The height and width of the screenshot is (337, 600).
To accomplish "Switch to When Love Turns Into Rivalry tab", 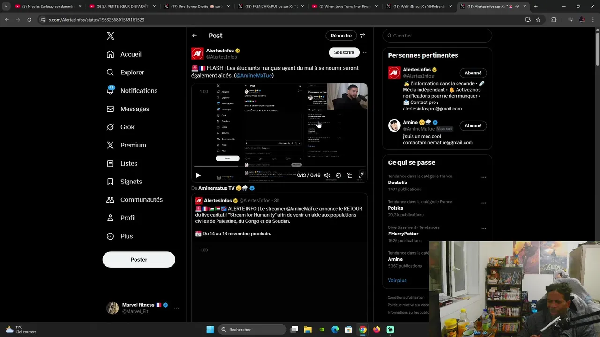I will point(344,7).
